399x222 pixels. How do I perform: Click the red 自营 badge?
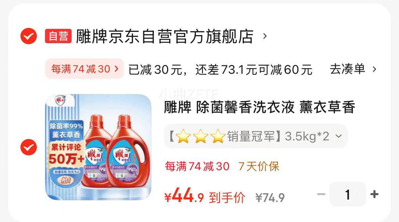pos(58,36)
